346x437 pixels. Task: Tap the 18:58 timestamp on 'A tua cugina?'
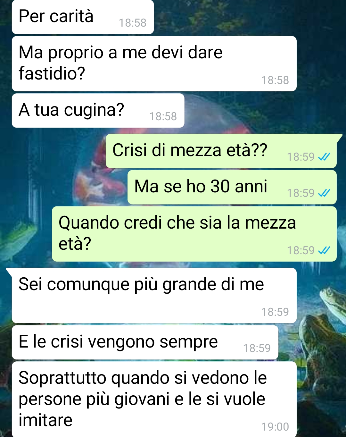coord(163,116)
